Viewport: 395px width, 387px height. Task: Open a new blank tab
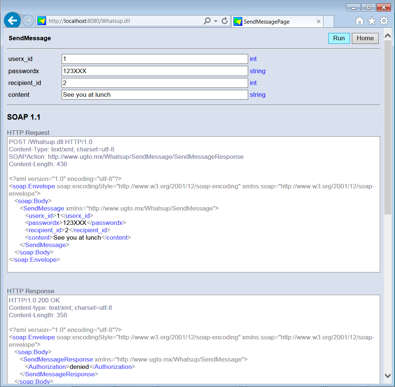[x=329, y=21]
